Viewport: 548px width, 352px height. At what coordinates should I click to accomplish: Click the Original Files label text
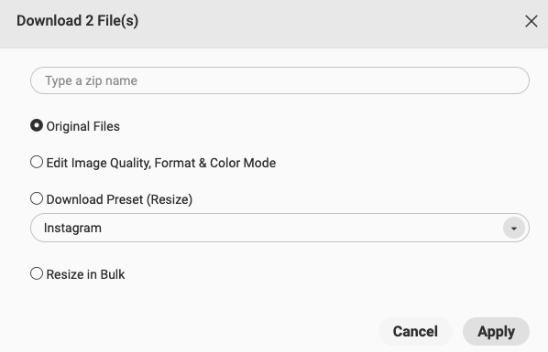tap(83, 126)
